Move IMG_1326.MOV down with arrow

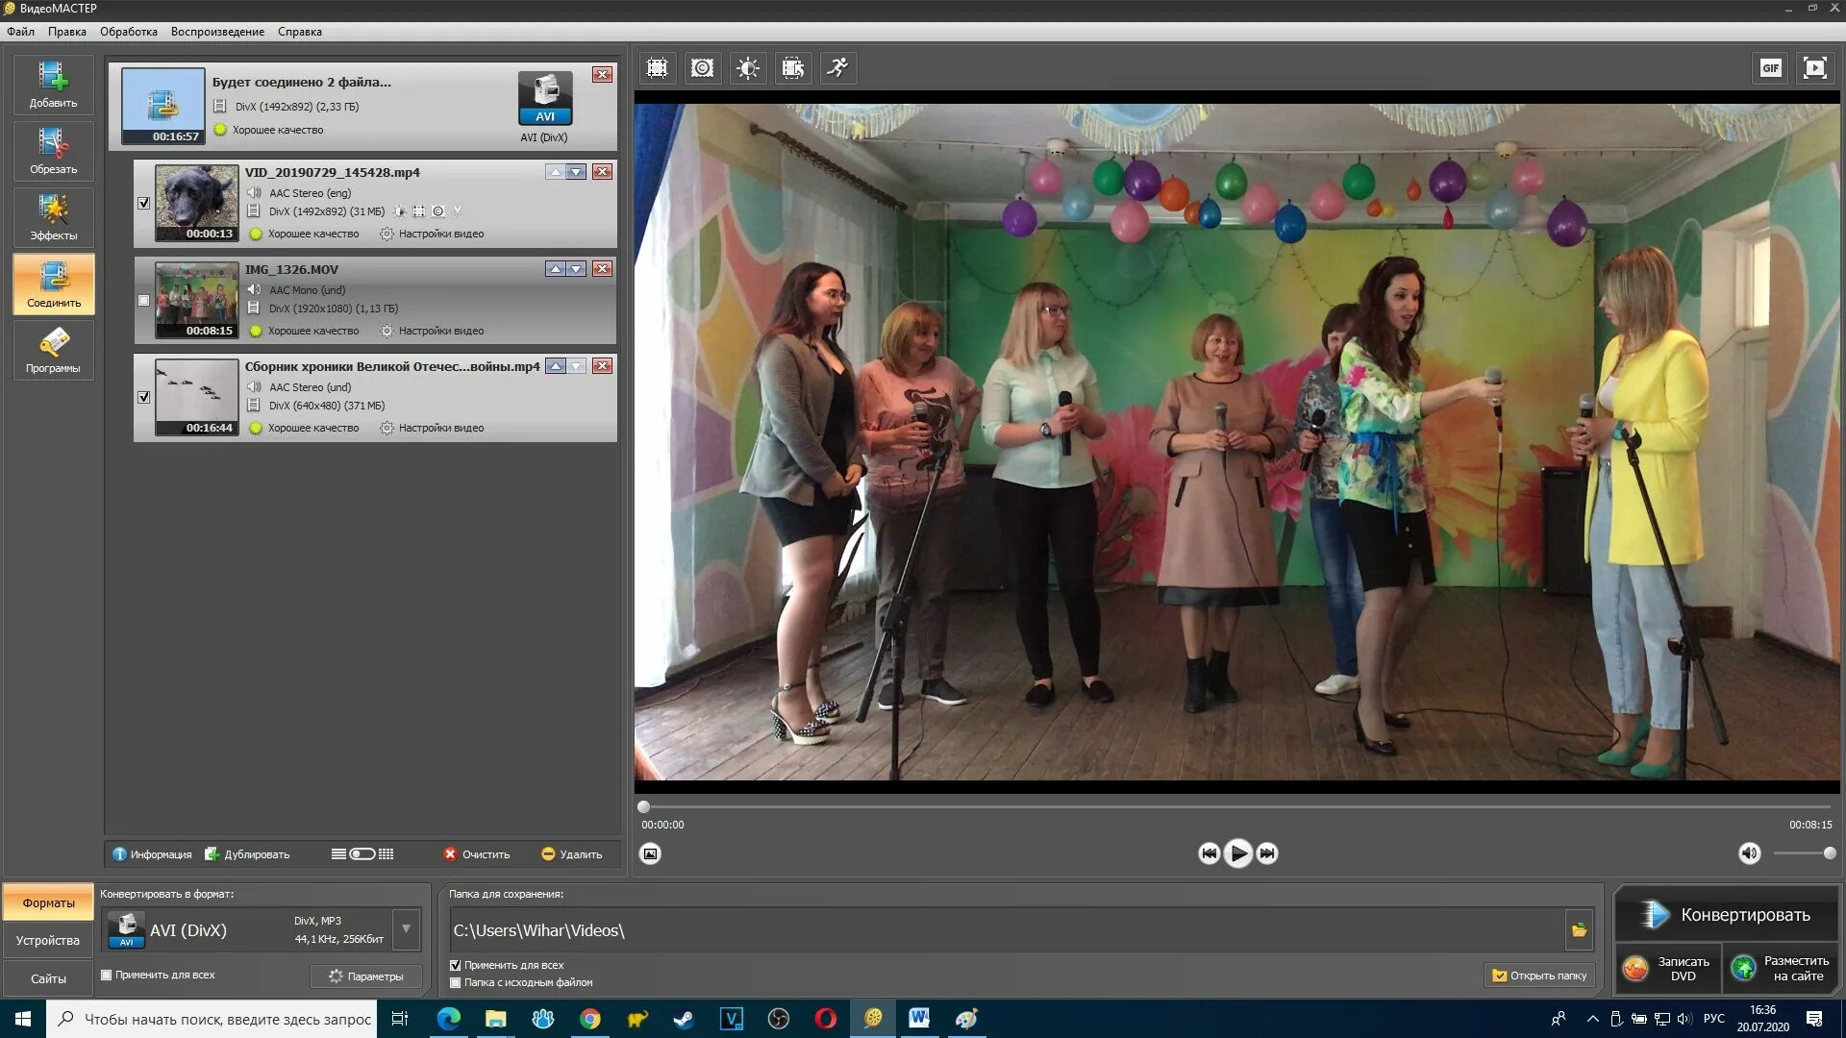pyautogui.click(x=576, y=269)
